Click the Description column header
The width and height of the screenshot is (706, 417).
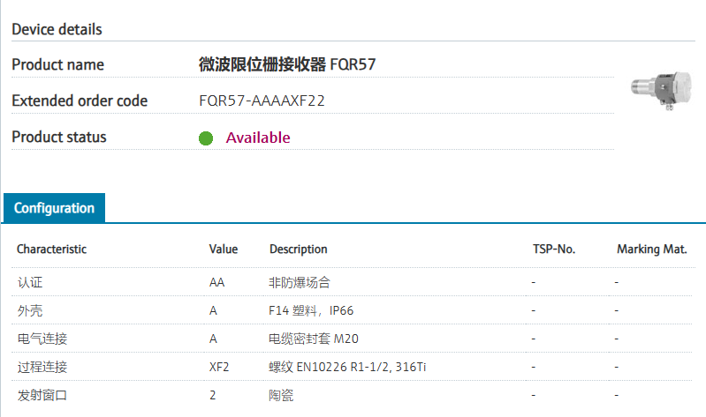[x=299, y=249]
